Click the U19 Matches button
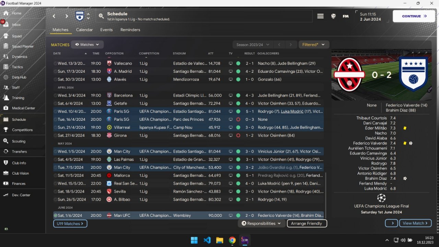The image size is (439, 247). tap(70, 223)
